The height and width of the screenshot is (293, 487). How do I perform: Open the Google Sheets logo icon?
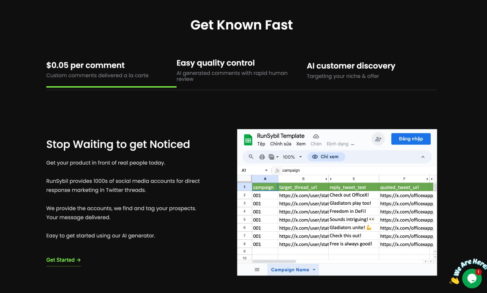[x=248, y=140]
